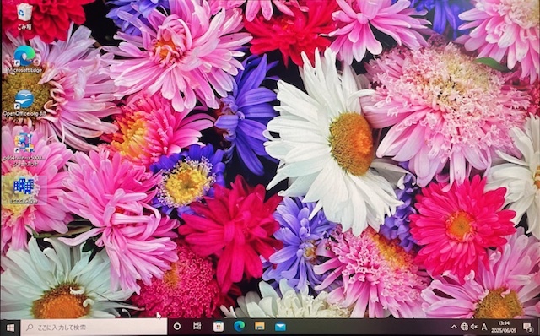Viewport: 540px width, 336px height.
Task: Open Cortana circle icon on taskbar
Action: (177, 327)
